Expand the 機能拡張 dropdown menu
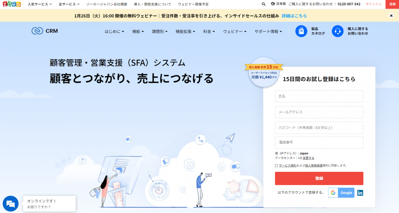This screenshot has height=213, width=399. coord(185,31)
